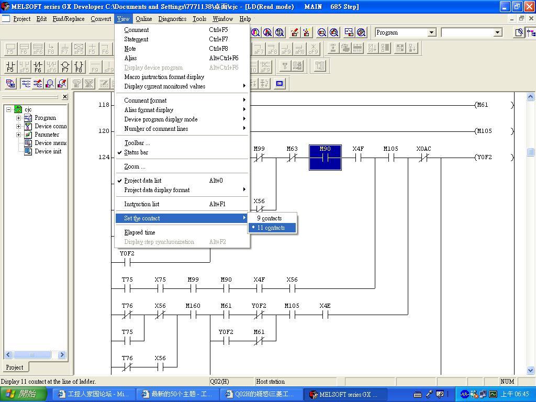This screenshot has height=402, width=536.
Task: Insert a coil with the F7 icon
Action: pos(65,66)
